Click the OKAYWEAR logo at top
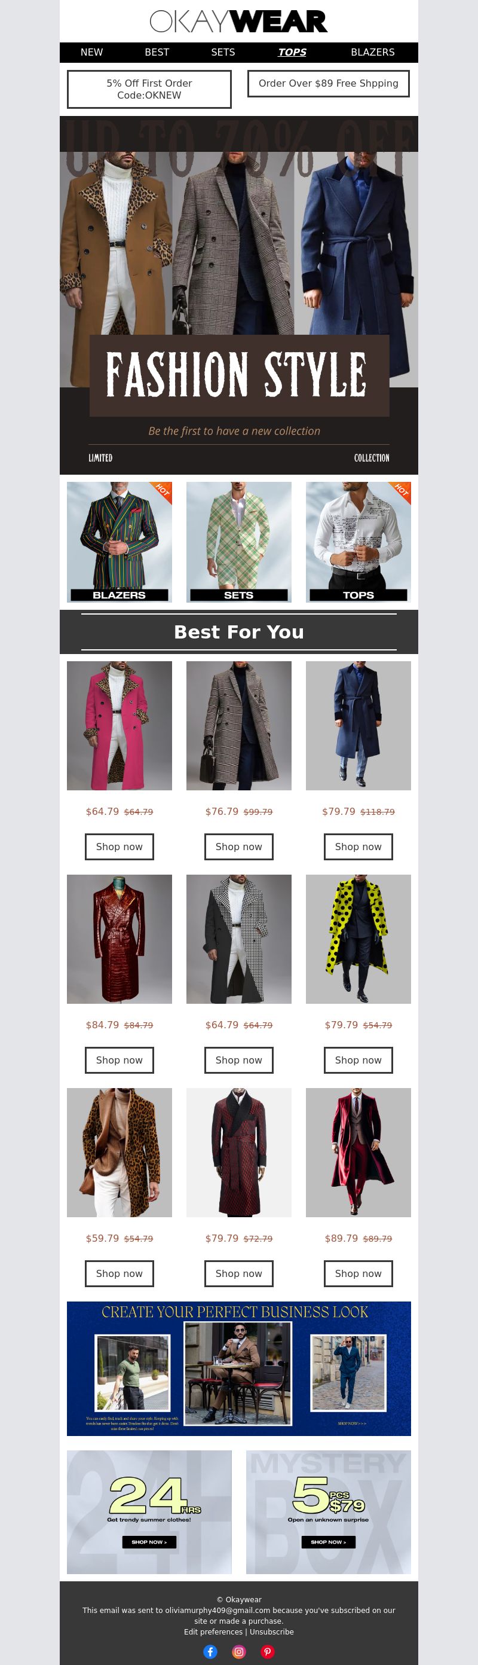This screenshot has height=1665, width=478. tap(239, 22)
